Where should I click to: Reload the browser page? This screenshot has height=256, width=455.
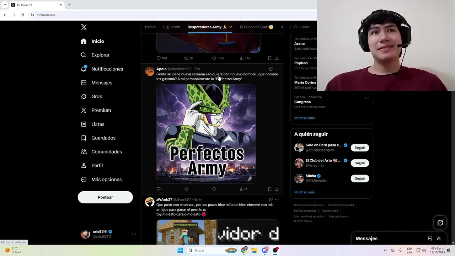point(22,15)
